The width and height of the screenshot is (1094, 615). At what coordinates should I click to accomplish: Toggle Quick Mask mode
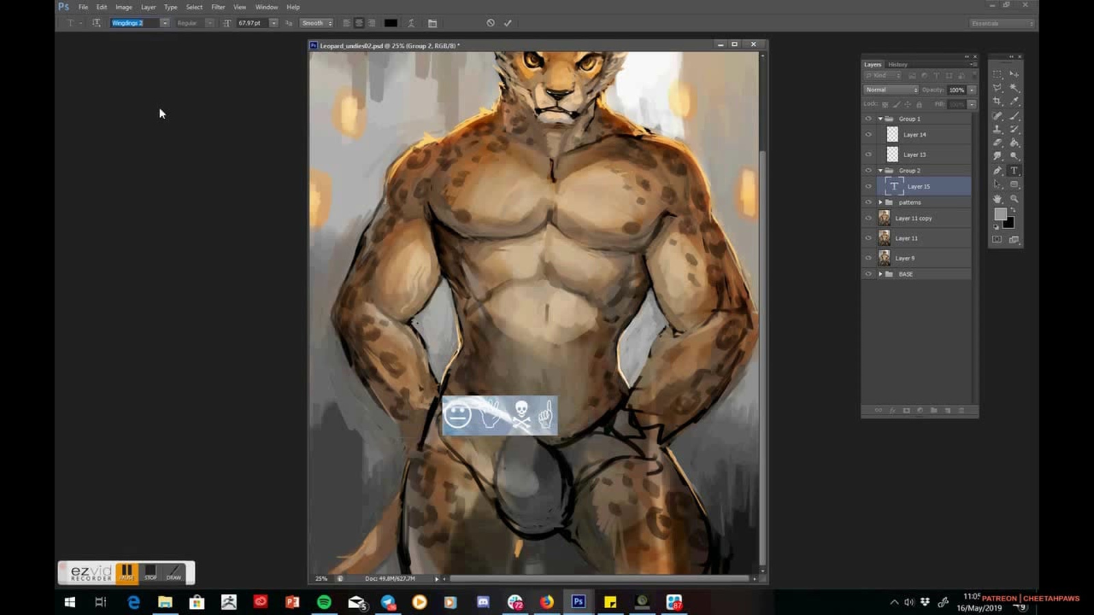pos(997,239)
